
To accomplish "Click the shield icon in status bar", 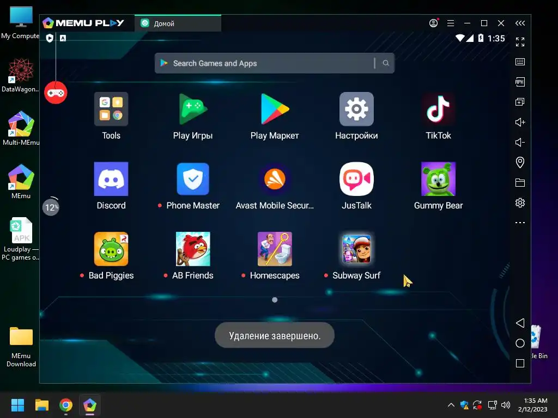I will pyautogui.click(x=50, y=38).
